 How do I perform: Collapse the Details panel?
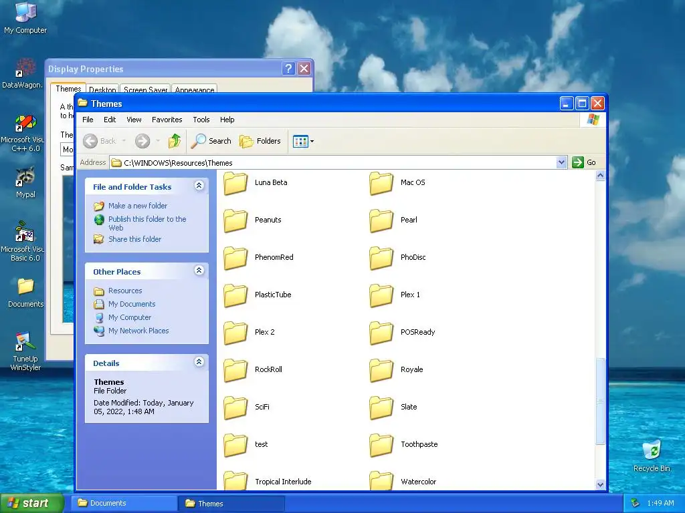[199, 362]
